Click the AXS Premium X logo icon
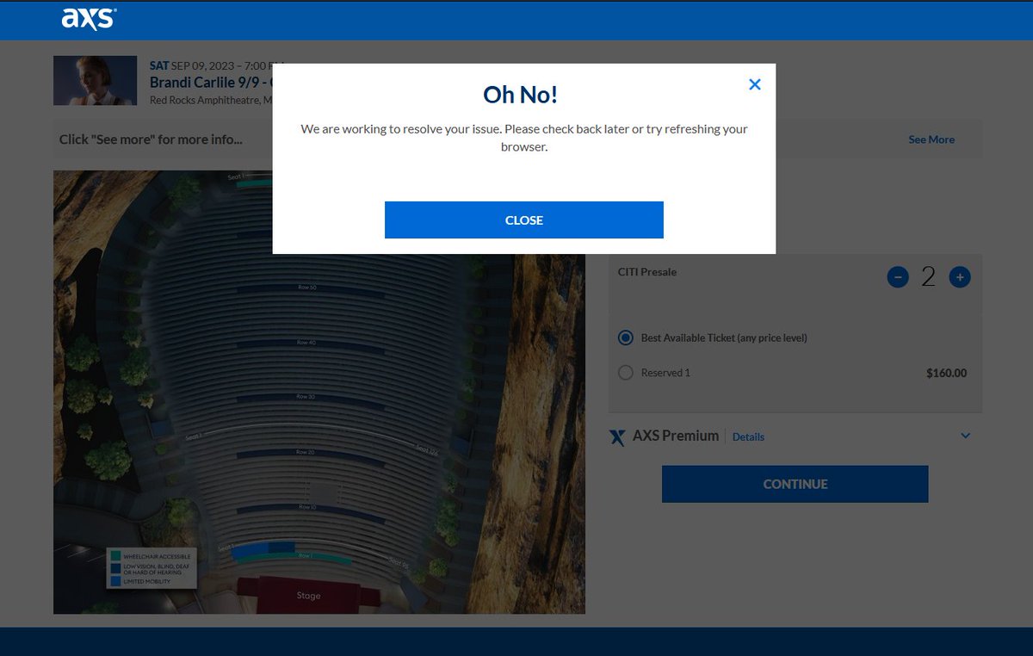1033x656 pixels. click(x=617, y=437)
